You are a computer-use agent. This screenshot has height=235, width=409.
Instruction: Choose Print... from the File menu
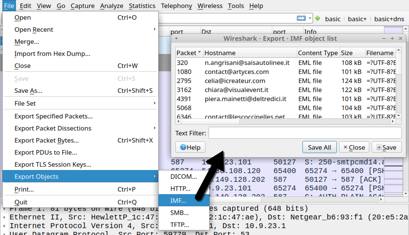click(x=80, y=189)
